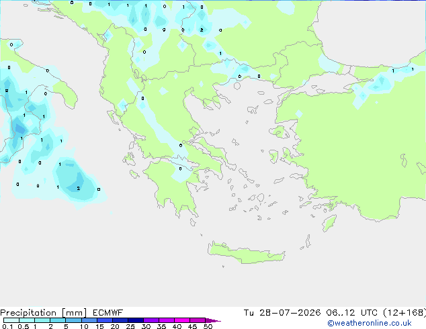Viewport: 426px width, 329px height.
Task: Select the 0.1–0.5 mm legend swatch
Action: click(11, 320)
